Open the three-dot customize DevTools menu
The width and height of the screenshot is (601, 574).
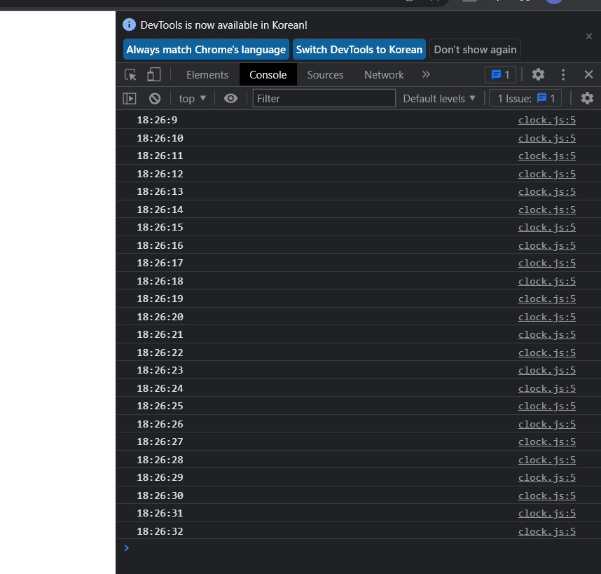pyautogui.click(x=563, y=74)
